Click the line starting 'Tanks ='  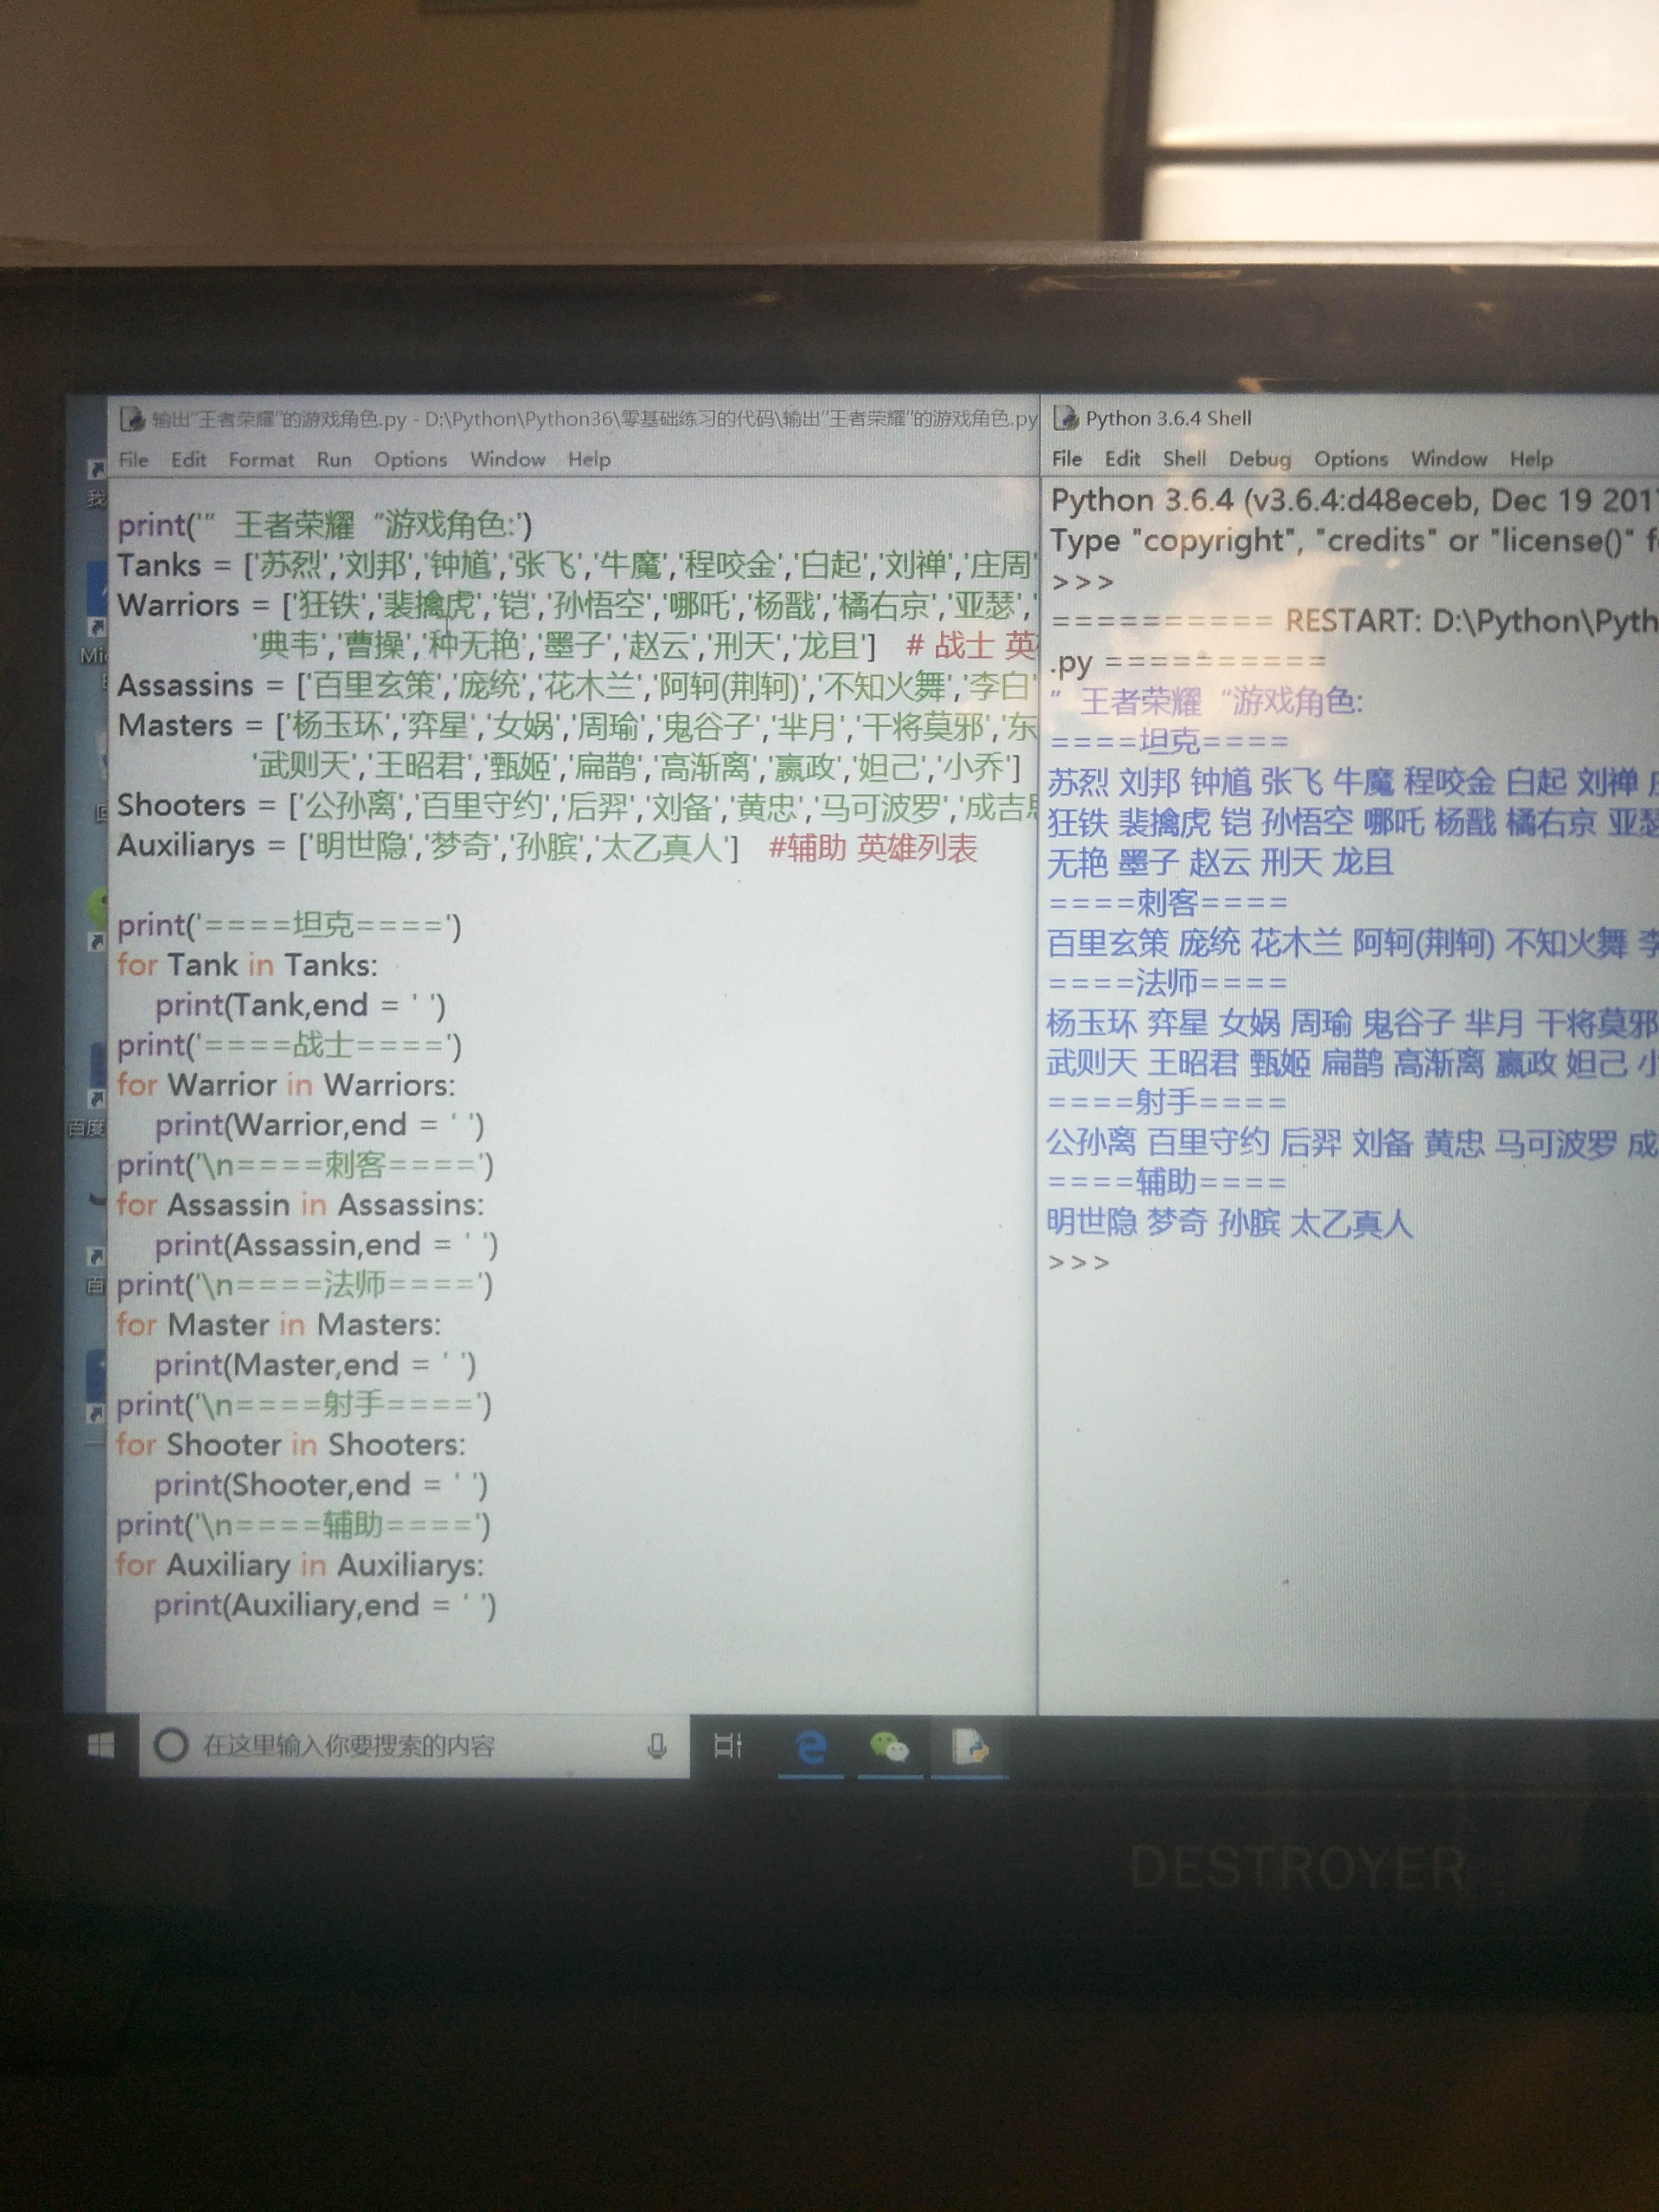click(576, 565)
